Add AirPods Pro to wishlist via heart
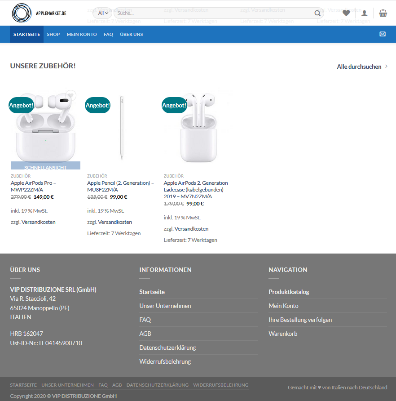The image size is (396, 401). tap(71, 96)
